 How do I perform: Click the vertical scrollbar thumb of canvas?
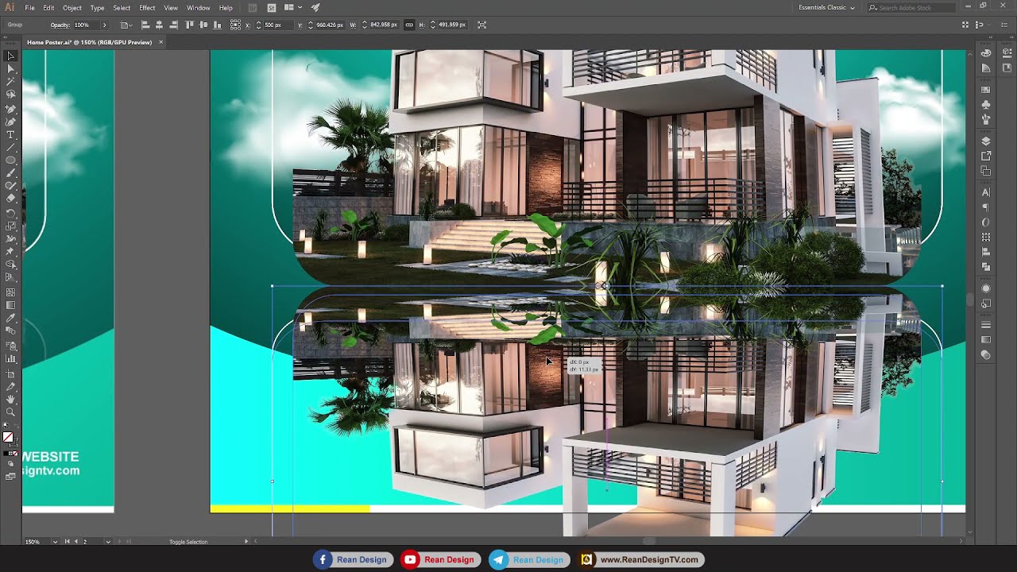(x=969, y=300)
